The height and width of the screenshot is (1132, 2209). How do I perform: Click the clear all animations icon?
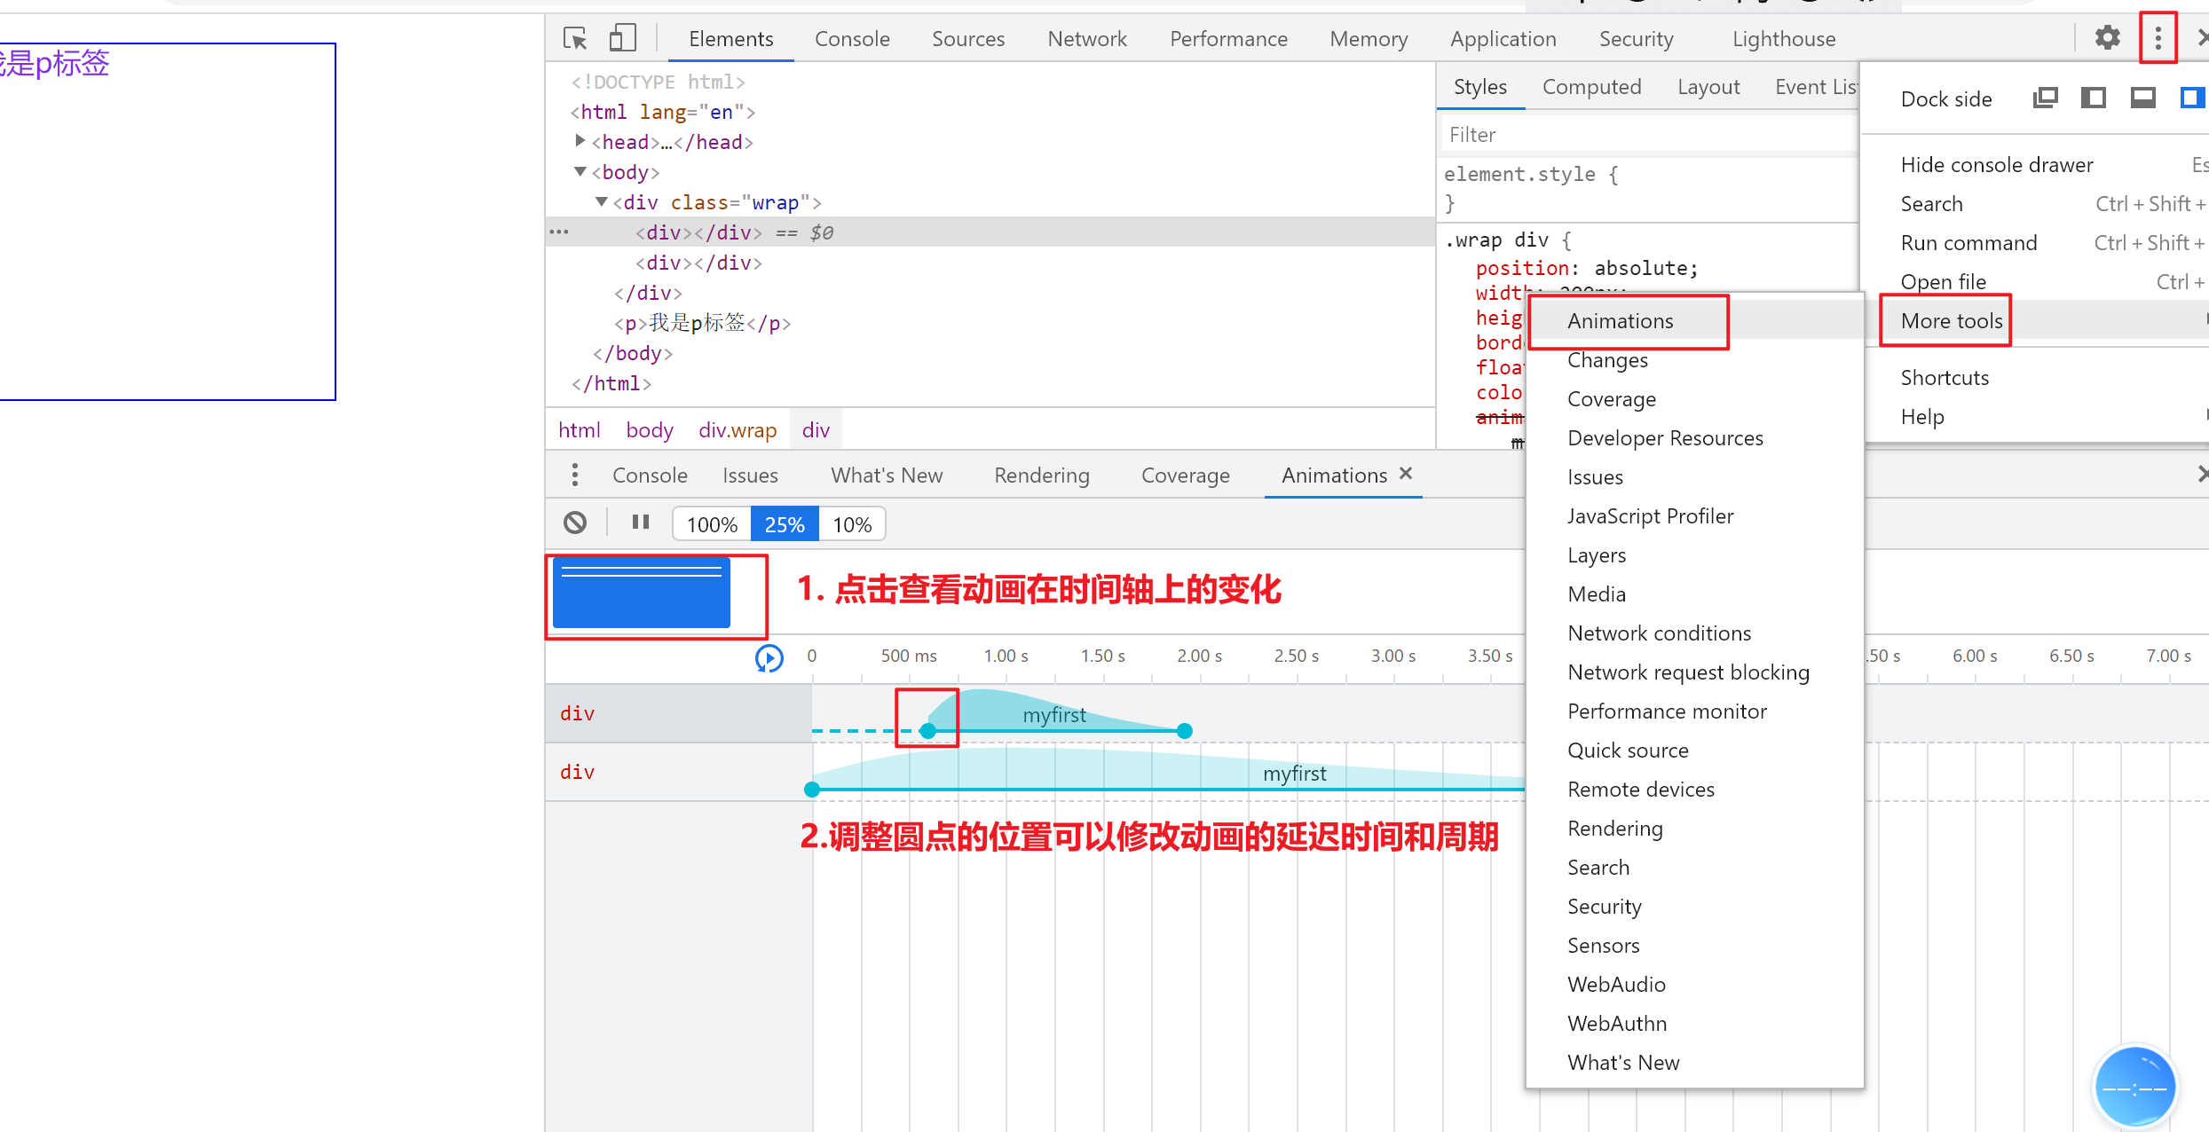575,523
